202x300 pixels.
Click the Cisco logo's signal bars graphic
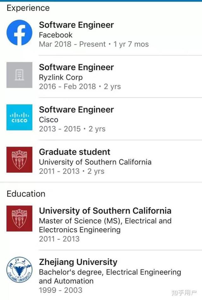pos(19,115)
